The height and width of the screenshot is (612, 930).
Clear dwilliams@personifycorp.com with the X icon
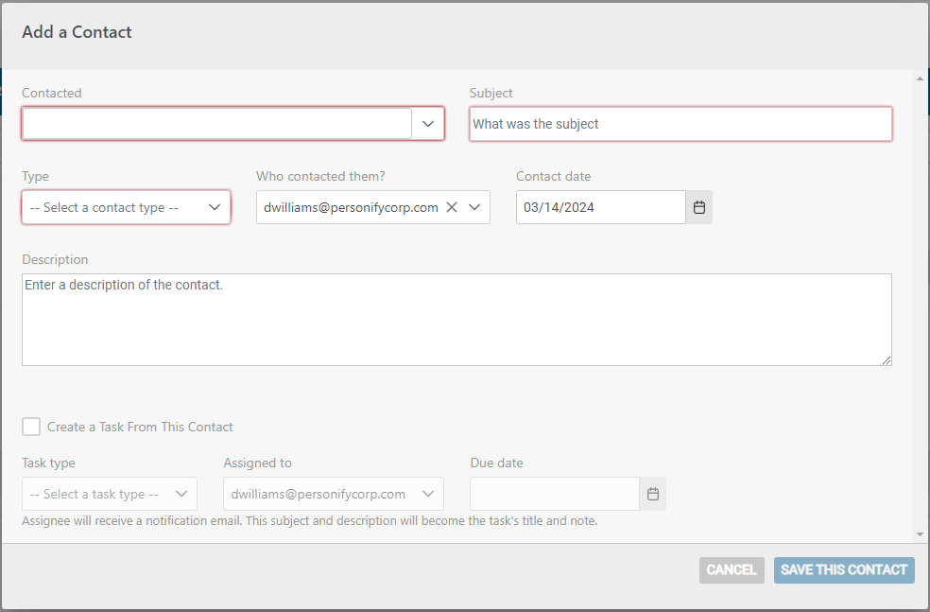click(452, 207)
